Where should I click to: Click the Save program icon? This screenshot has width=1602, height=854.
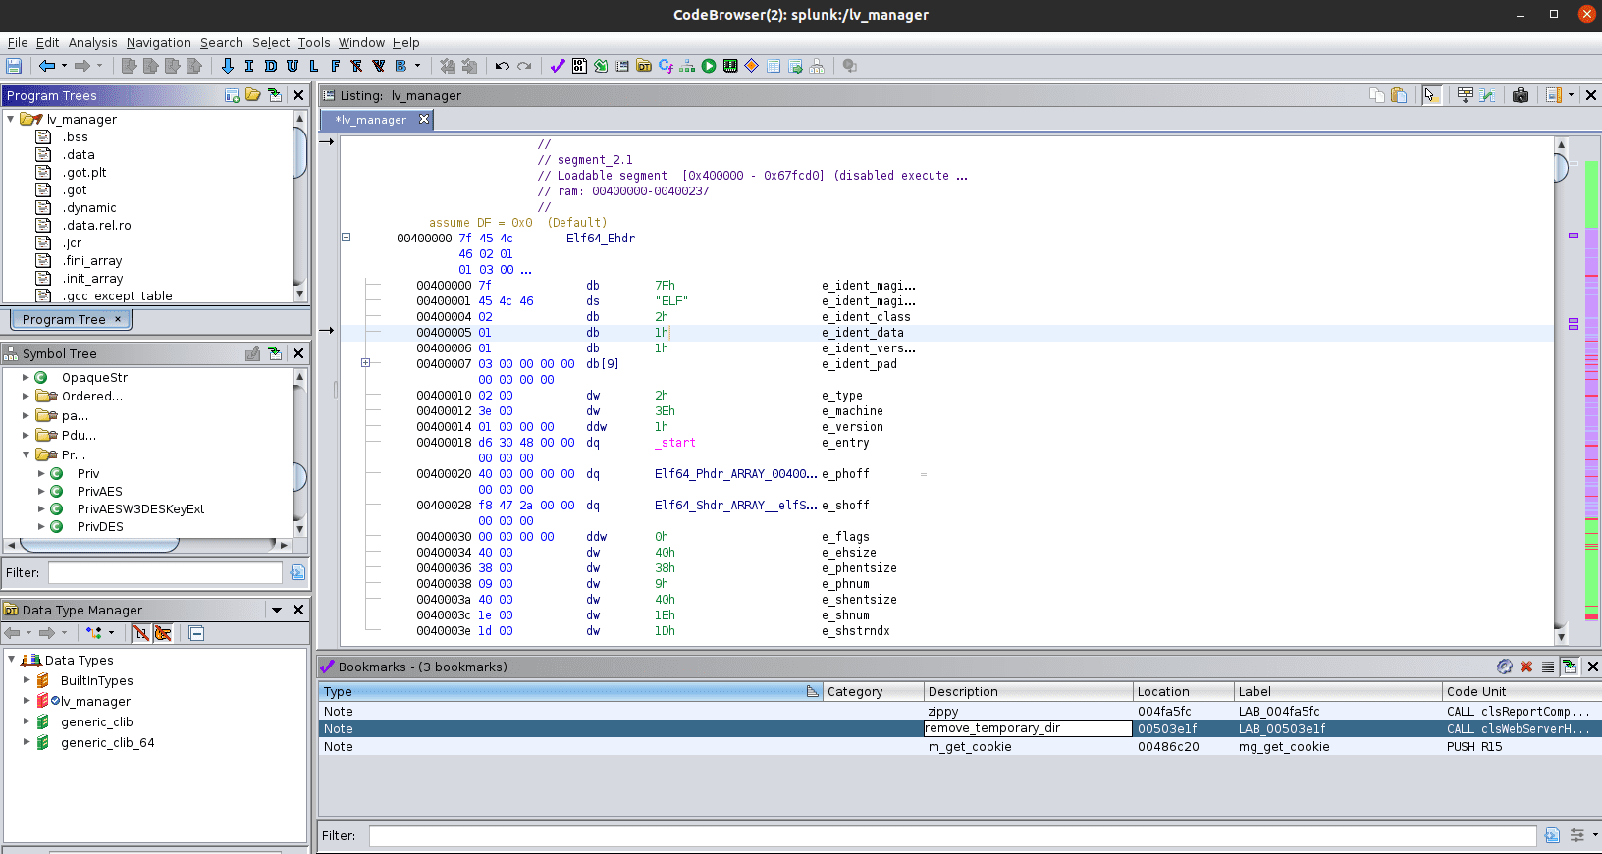[14, 66]
